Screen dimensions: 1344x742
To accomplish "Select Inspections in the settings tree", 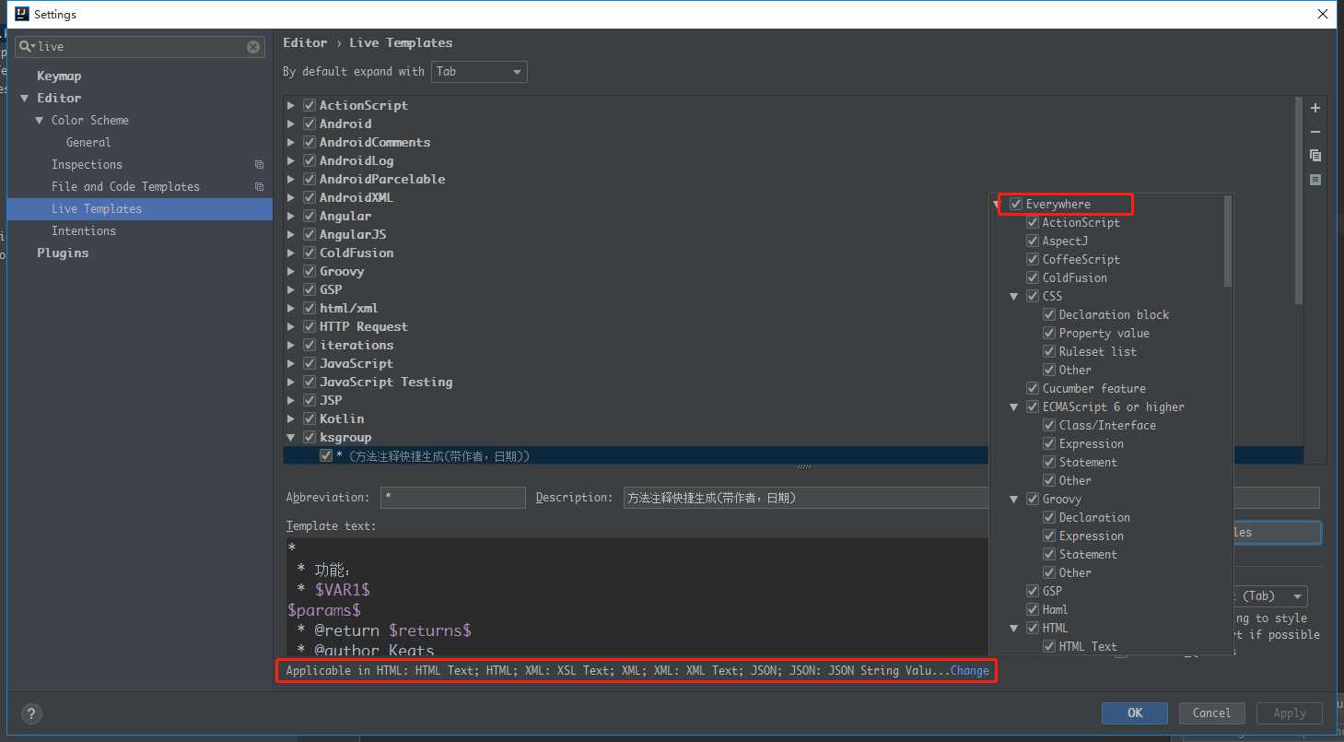I will tap(87, 164).
